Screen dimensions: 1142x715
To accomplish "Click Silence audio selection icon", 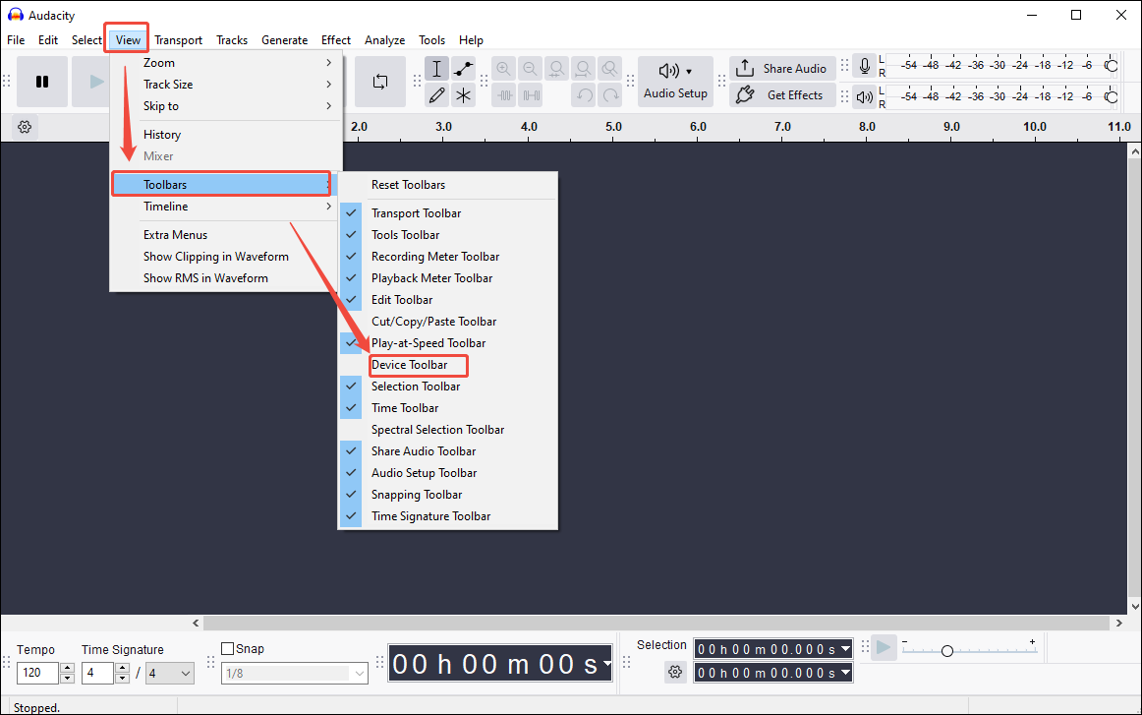I will (x=531, y=95).
